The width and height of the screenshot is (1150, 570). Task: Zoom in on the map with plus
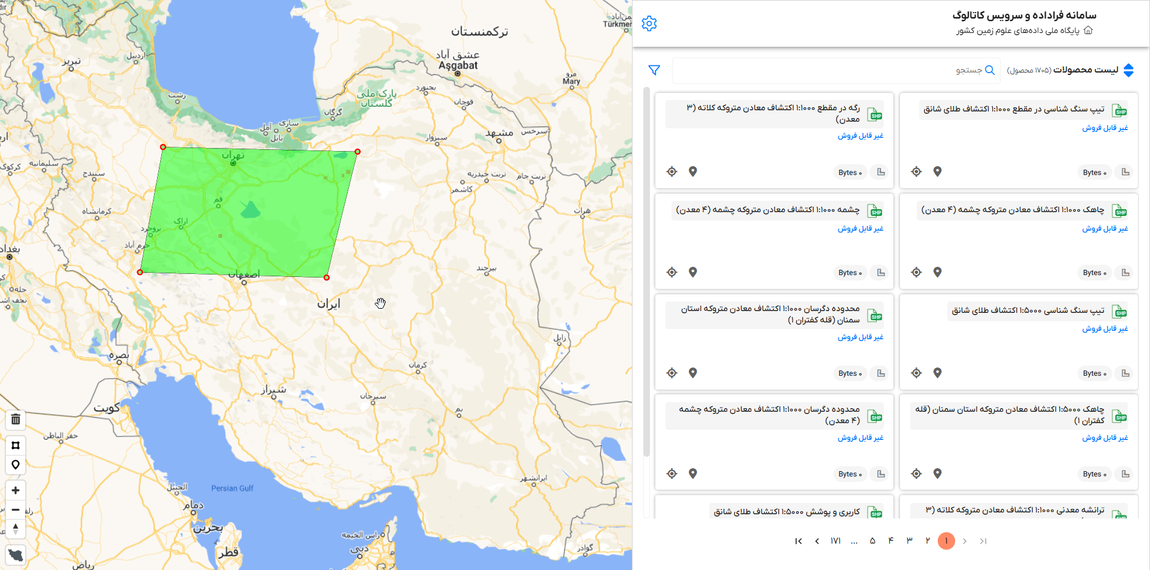[16, 490]
